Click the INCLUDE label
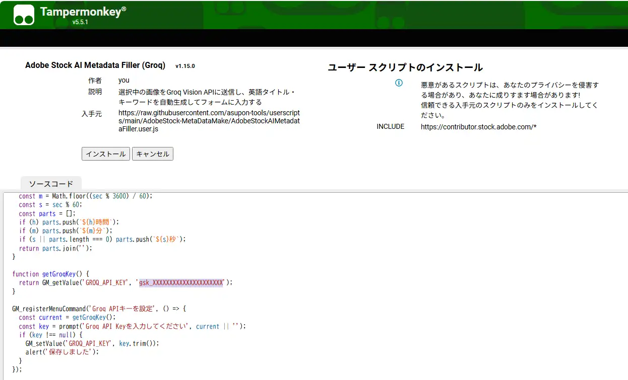The width and height of the screenshot is (628, 380). 391,126
